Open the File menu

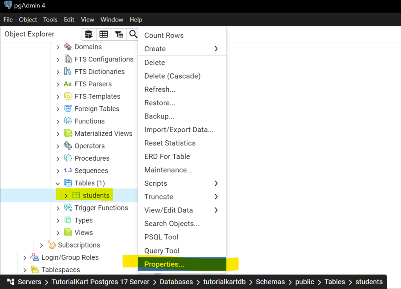[8, 20]
